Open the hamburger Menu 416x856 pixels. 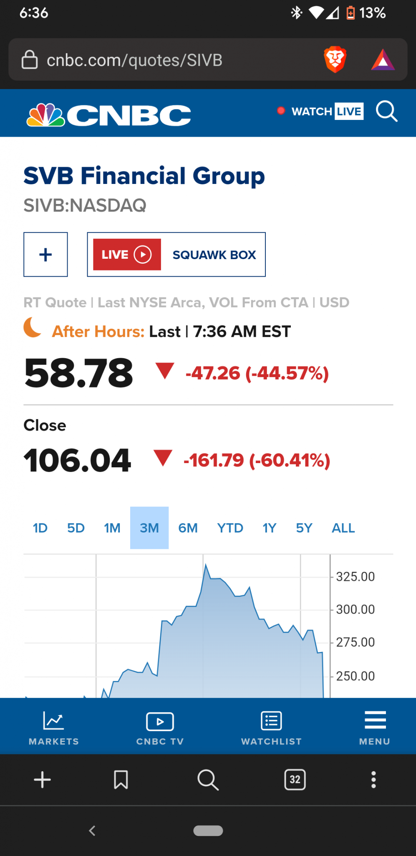(375, 728)
